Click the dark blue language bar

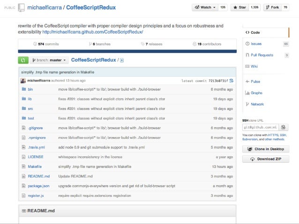pos(127,51)
